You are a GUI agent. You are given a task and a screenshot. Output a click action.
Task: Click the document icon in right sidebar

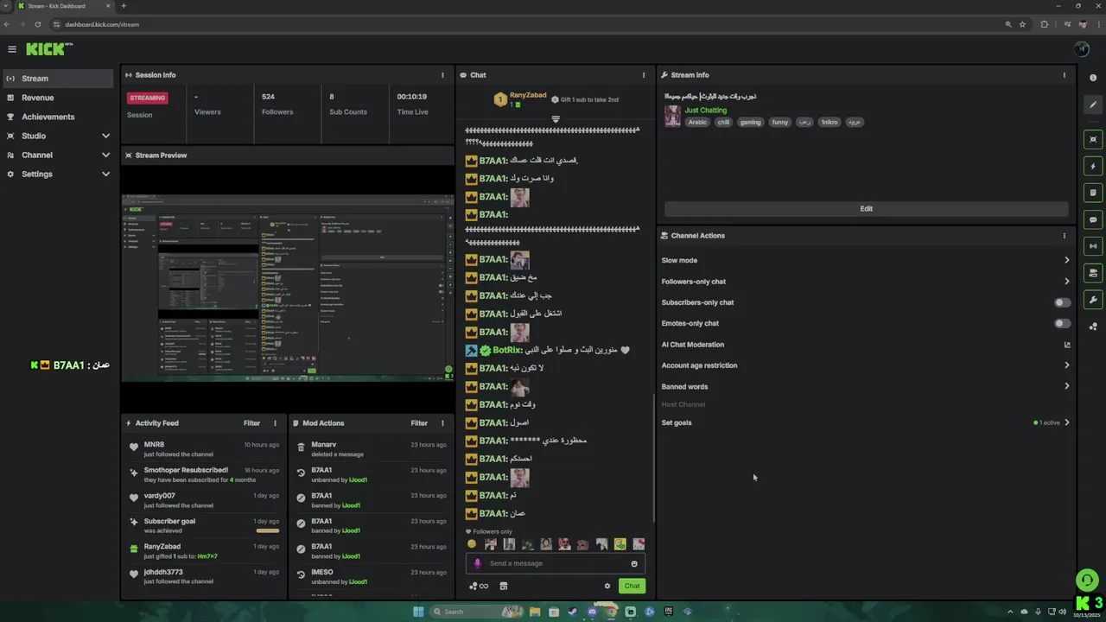pyautogui.click(x=1093, y=193)
